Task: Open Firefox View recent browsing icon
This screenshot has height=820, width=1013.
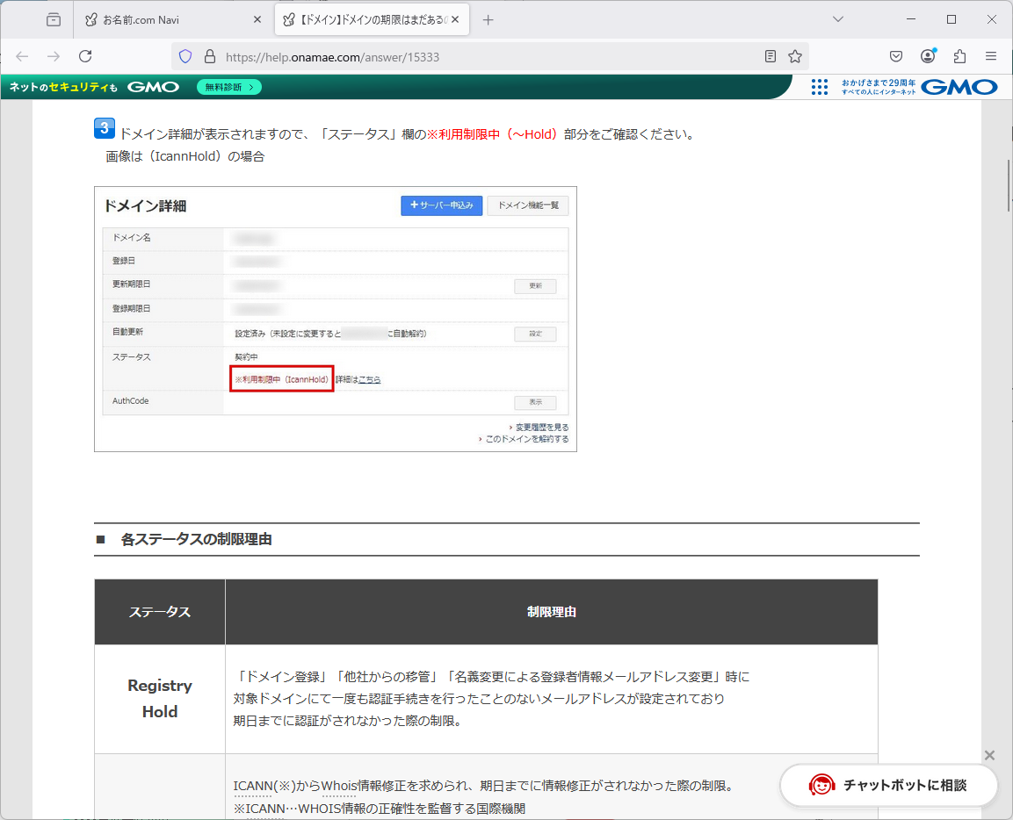Action: [x=54, y=19]
